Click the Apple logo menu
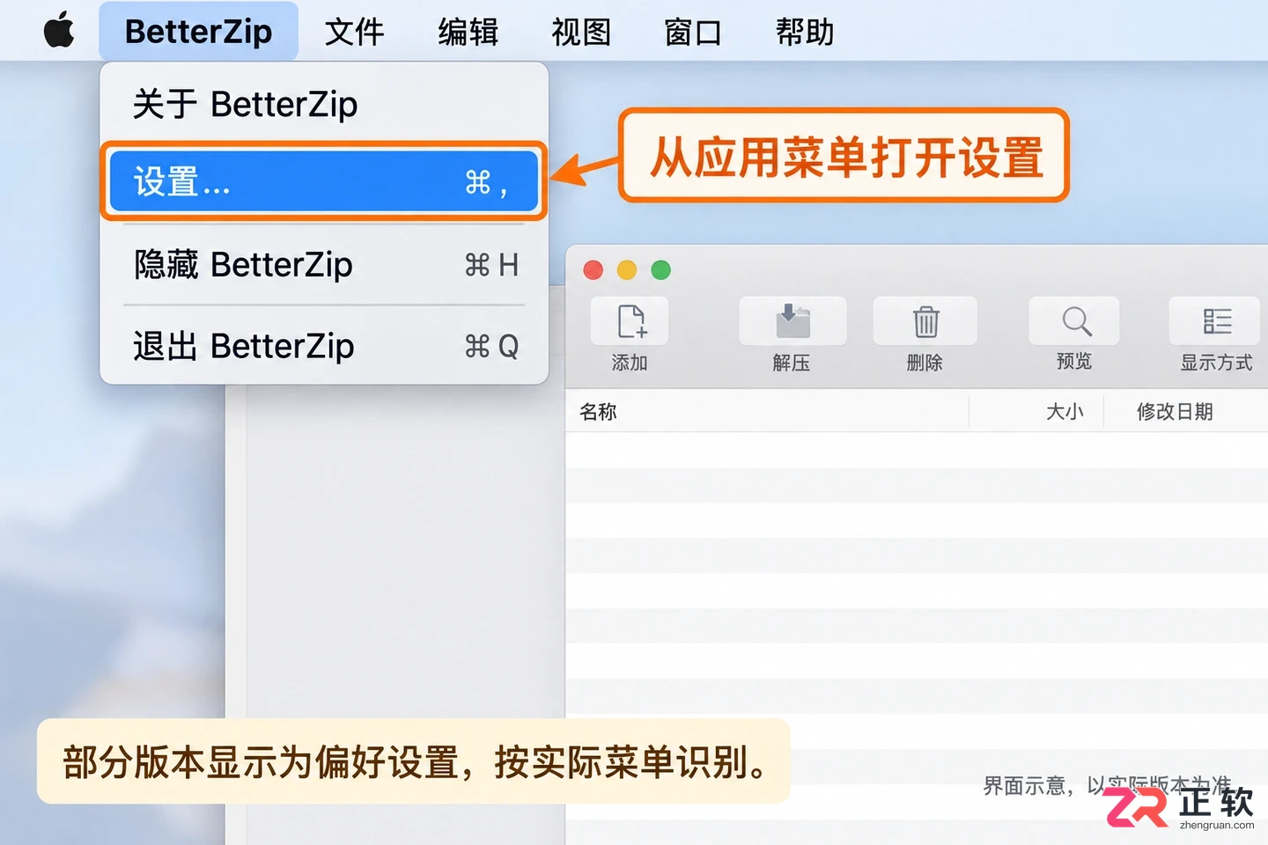The height and width of the screenshot is (845, 1268). point(59,32)
